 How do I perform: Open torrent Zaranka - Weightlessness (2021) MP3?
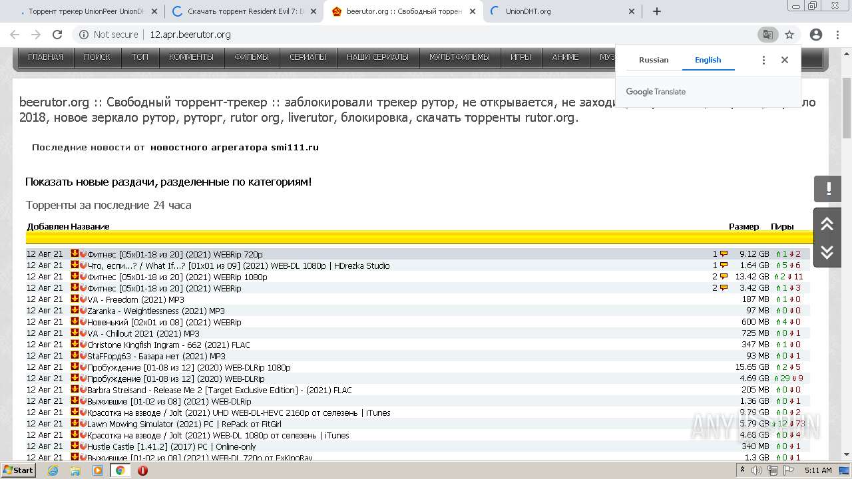pyautogui.click(x=156, y=311)
